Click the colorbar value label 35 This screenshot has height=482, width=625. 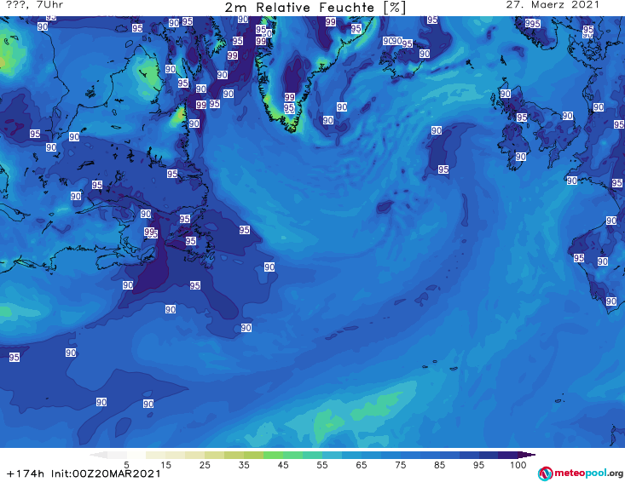[x=244, y=465]
